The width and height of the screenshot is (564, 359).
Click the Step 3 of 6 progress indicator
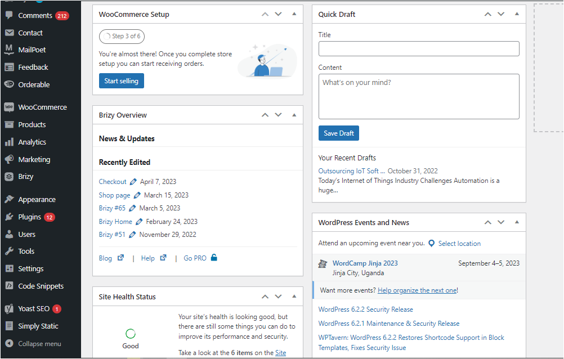point(122,37)
